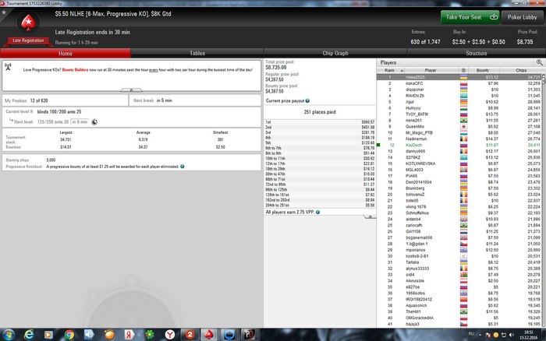Click the RU language indicator in tray

[471, 334]
